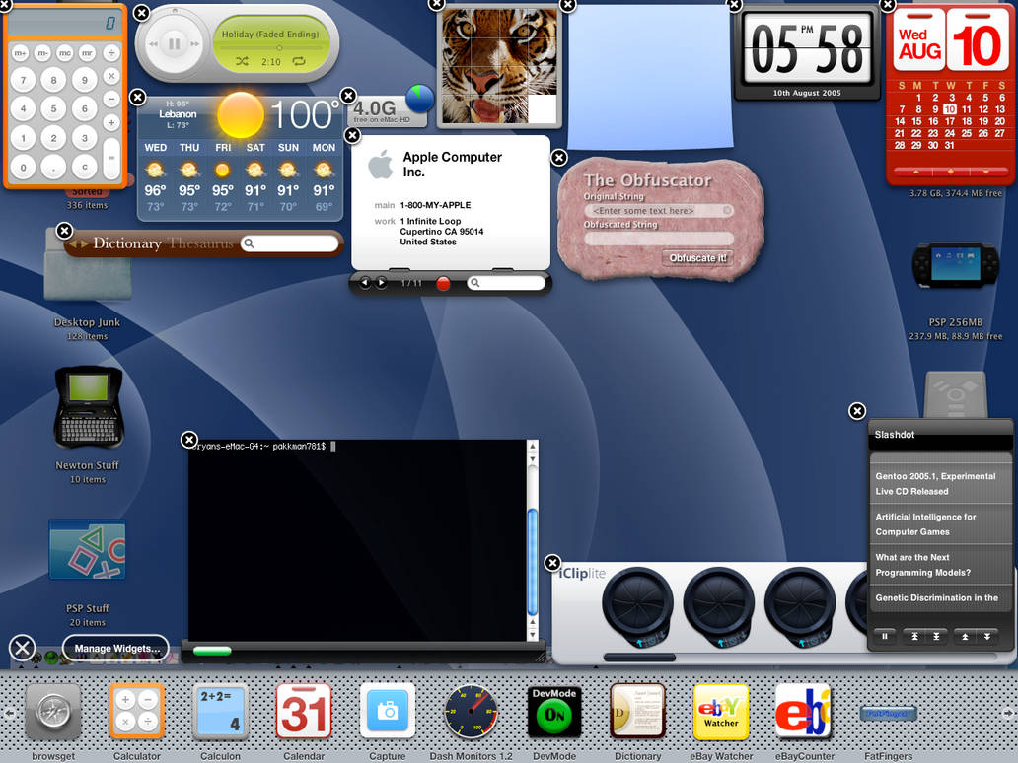Click the PSP 256MB device icon

pyautogui.click(x=955, y=265)
